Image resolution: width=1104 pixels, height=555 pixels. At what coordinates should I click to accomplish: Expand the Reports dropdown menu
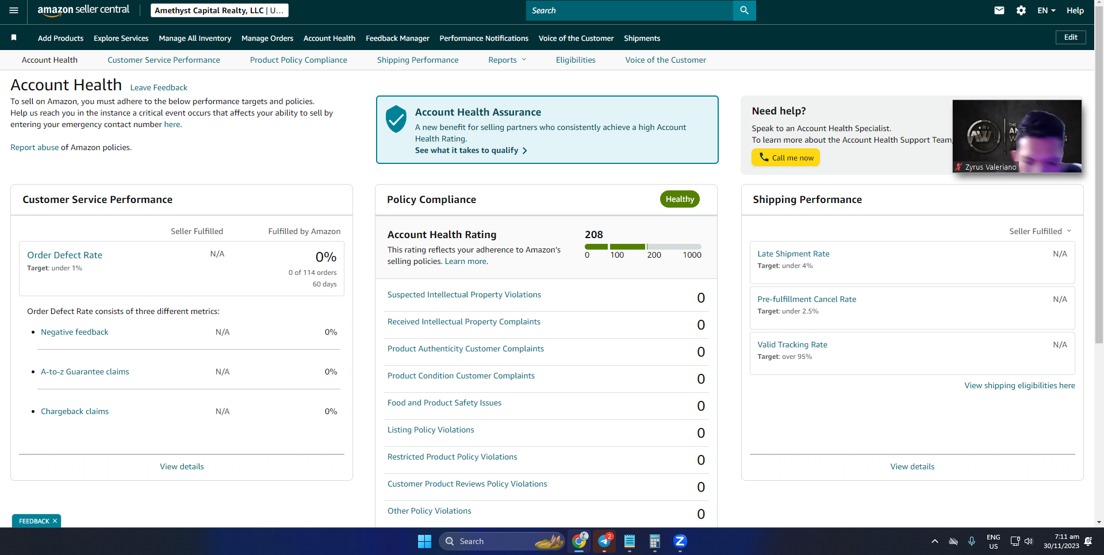point(507,60)
